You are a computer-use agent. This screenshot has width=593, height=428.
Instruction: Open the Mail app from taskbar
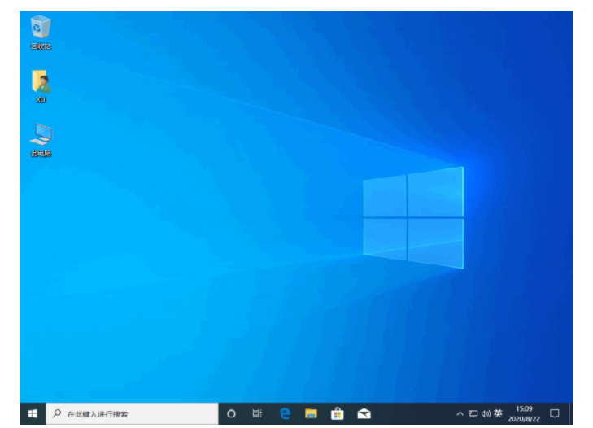click(x=364, y=413)
